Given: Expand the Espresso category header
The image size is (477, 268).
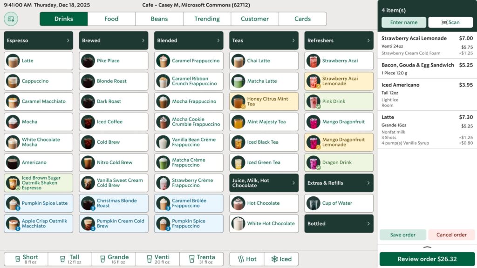Looking at the screenshot, I should tap(38, 40).
